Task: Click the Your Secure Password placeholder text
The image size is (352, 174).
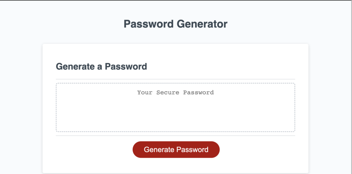Action: 175,92
